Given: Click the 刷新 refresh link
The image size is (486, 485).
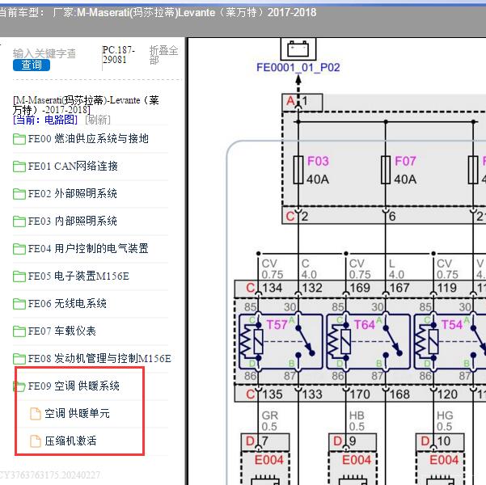Looking at the screenshot, I should pyautogui.click(x=98, y=120).
